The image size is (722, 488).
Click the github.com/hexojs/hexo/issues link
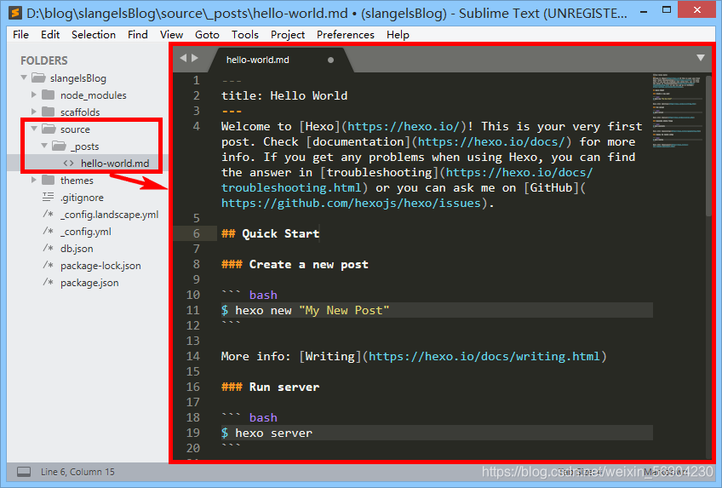point(351,203)
